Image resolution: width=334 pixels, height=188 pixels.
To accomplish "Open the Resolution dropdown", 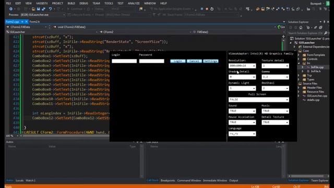I will point(242,66).
